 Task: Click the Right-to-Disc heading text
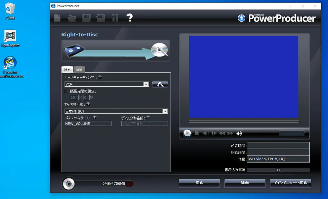click(x=80, y=34)
